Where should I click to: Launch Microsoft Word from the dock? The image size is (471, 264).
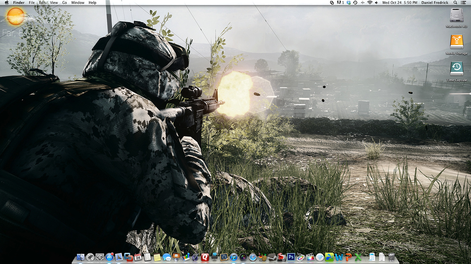[339, 257]
